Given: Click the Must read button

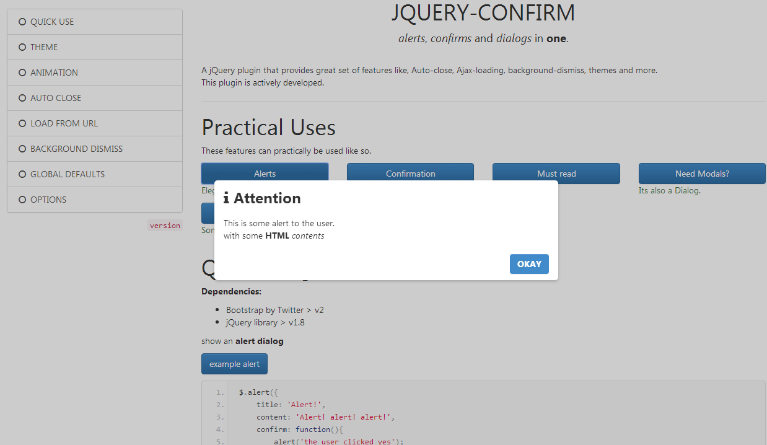Looking at the screenshot, I should [x=556, y=174].
